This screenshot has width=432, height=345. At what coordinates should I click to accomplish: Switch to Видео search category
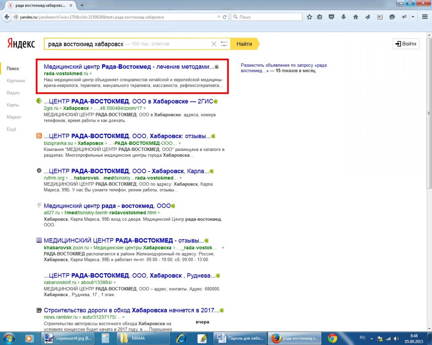(13, 93)
